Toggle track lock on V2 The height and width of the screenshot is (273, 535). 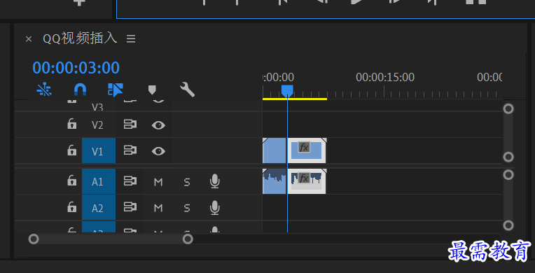71,123
